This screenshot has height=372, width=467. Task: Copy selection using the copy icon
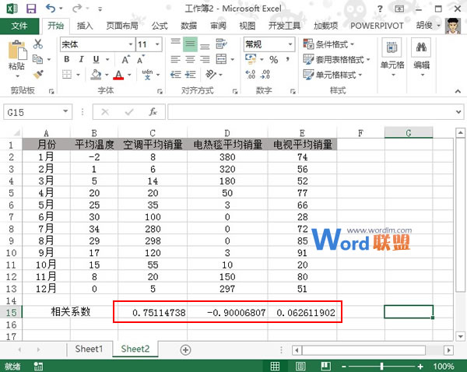(38, 59)
